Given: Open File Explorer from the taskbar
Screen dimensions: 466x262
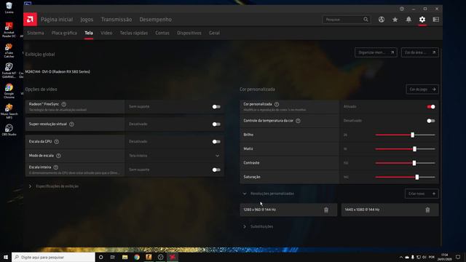Looking at the screenshot, I should pos(125,257).
